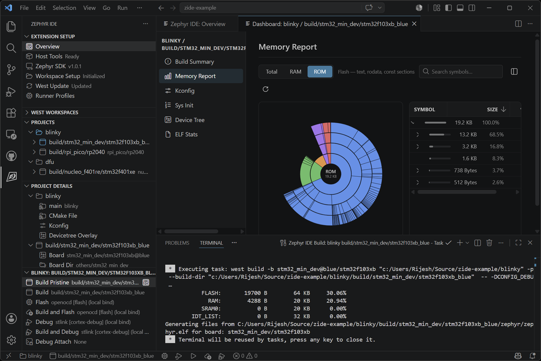
Task: Maximize the terminal panel size
Action: [x=518, y=243]
